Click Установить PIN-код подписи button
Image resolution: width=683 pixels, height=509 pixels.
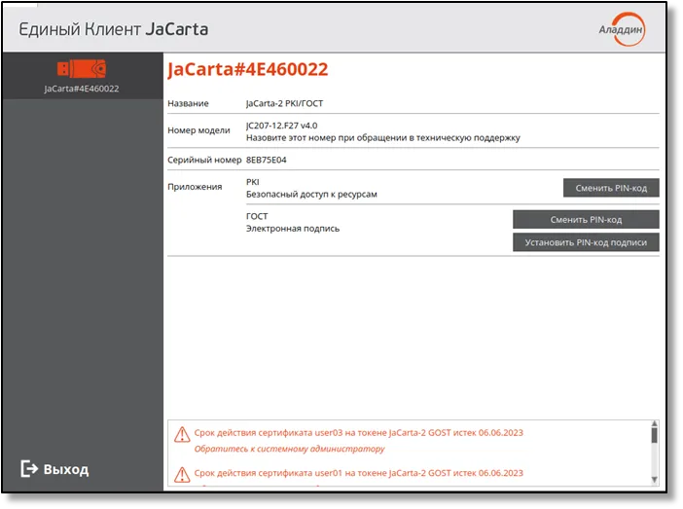pos(586,242)
